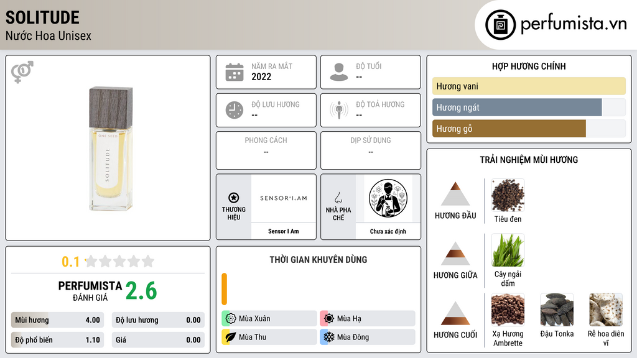Open the Sensor I Am brand link
This screenshot has height=358, width=637.
pos(283,231)
